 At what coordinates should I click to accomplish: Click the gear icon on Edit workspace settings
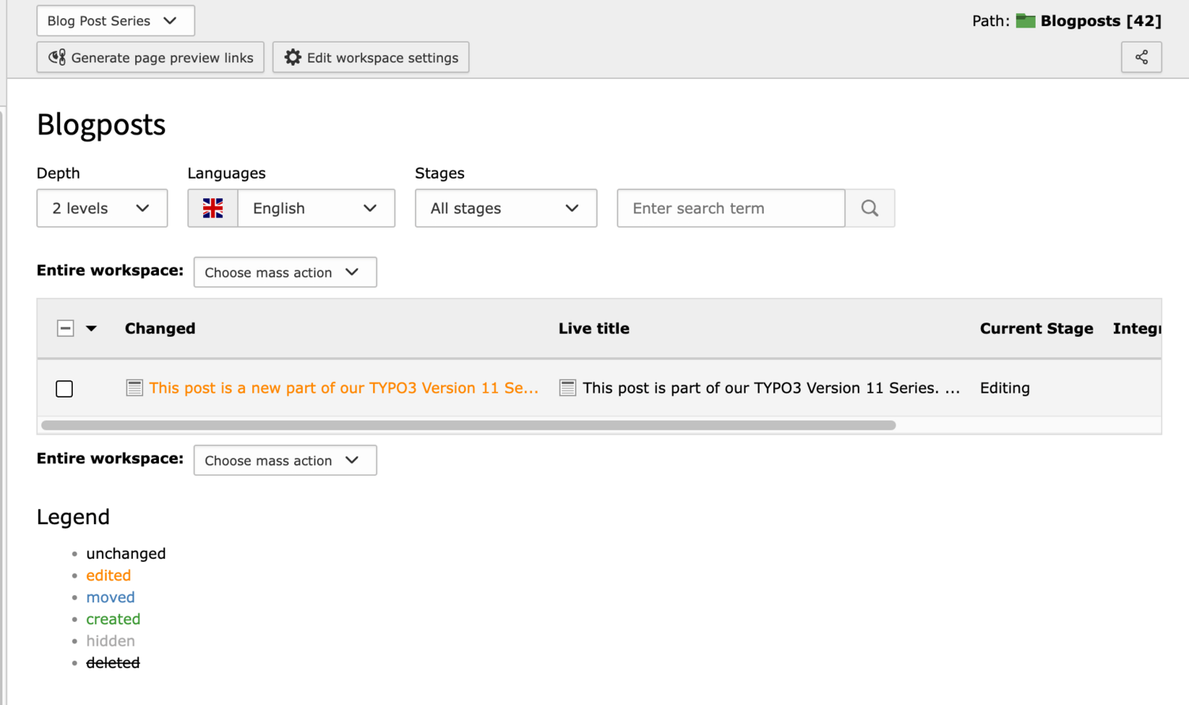click(x=292, y=57)
